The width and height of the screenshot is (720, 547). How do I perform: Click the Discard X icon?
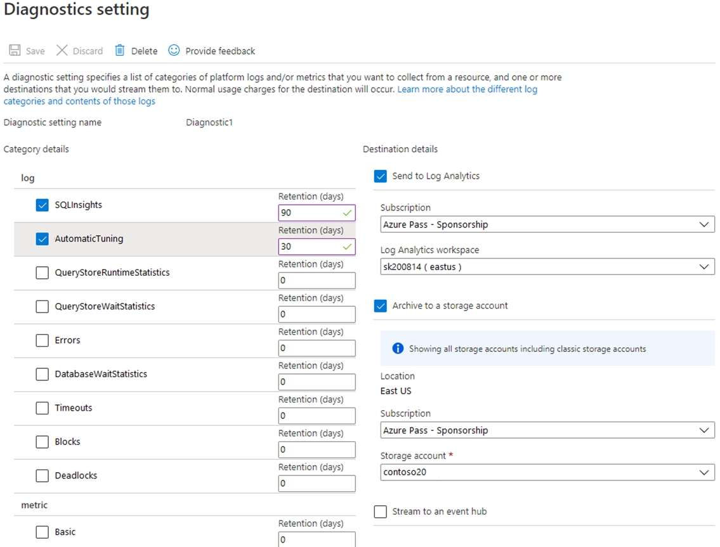click(62, 51)
